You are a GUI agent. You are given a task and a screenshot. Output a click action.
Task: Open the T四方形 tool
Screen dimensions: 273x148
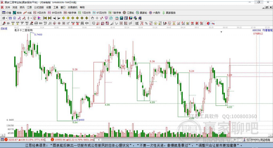85,13
